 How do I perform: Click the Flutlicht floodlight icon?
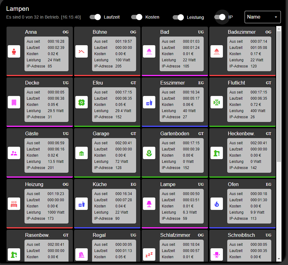click(217, 102)
